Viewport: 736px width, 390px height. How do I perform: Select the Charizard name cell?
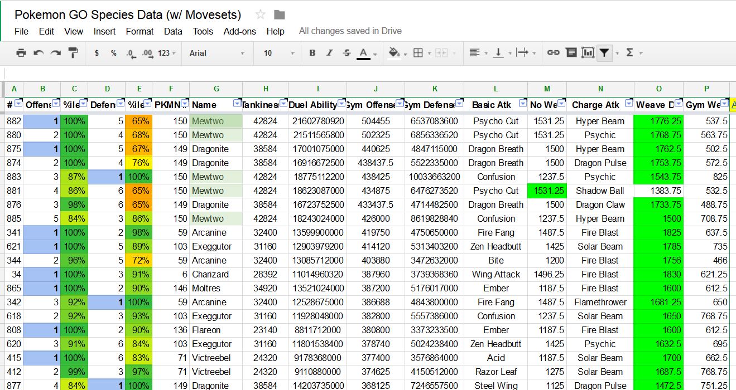[216, 274]
